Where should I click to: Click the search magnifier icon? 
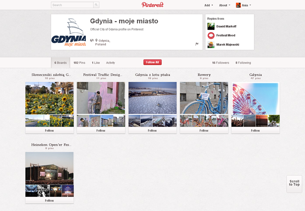pyautogui.click(x=96, y=5)
